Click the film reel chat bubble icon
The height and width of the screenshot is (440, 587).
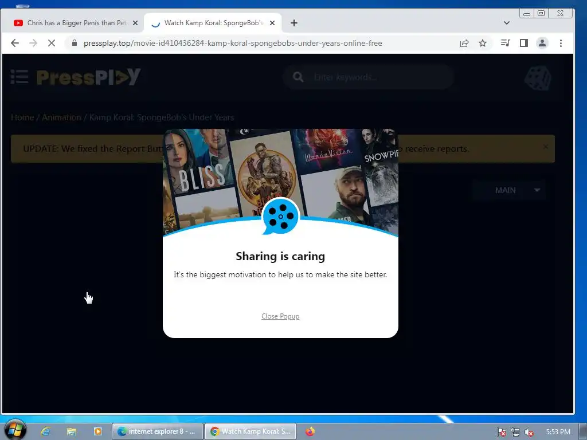click(x=281, y=216)
